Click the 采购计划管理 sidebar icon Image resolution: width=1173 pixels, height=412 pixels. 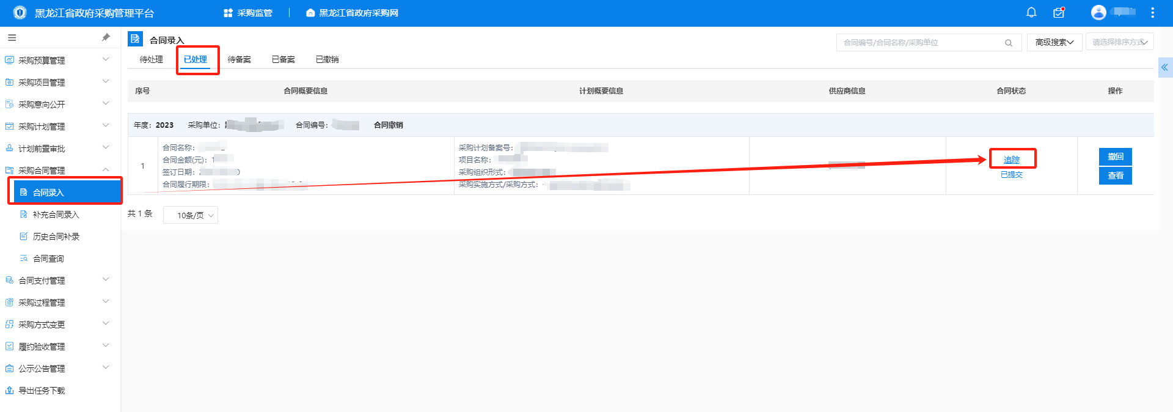point(9,126)
